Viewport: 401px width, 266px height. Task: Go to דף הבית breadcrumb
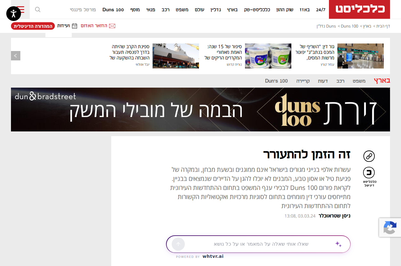(x=383, y=26)
